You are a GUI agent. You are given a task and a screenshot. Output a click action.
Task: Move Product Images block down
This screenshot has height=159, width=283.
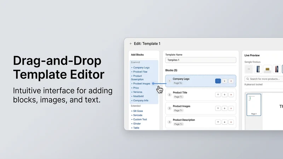click(x=225, y=108)
